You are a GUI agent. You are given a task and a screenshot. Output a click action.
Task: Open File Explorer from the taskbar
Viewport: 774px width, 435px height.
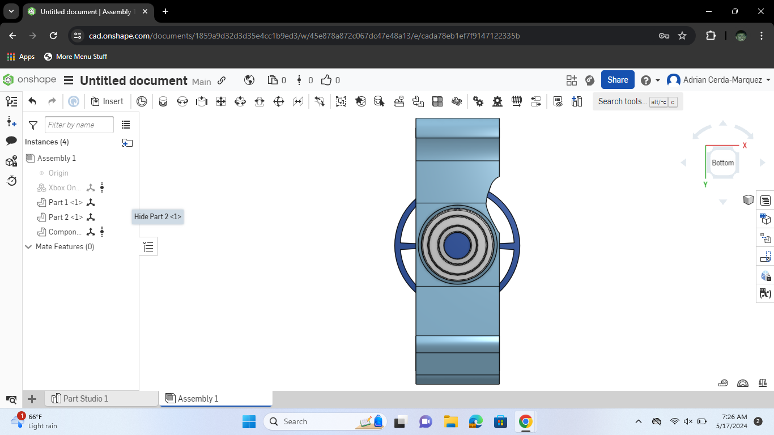(449, 421)
